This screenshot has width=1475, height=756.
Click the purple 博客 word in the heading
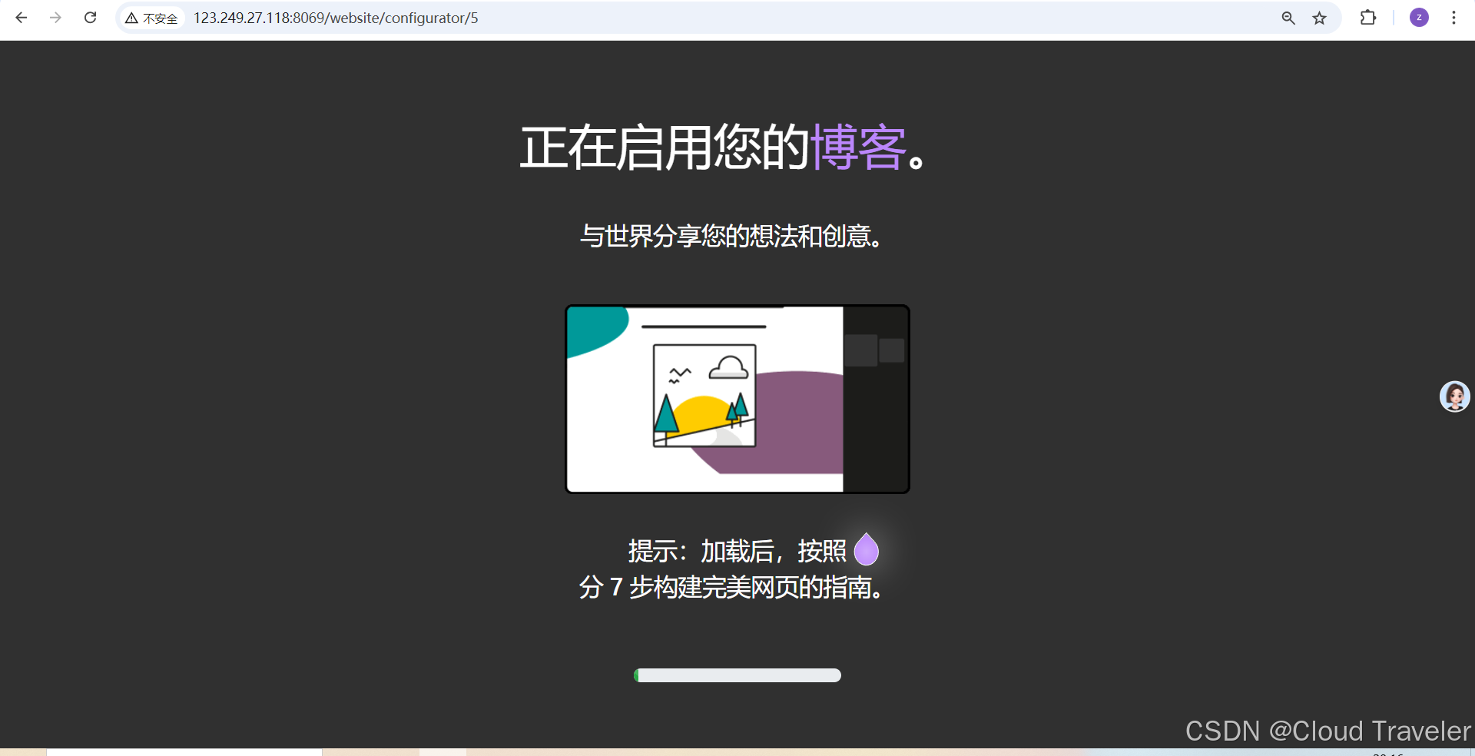point(858,147)
